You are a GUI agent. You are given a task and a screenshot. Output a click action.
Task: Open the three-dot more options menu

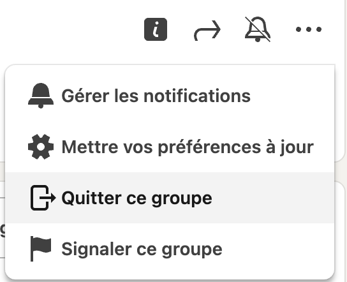point(309,29)
